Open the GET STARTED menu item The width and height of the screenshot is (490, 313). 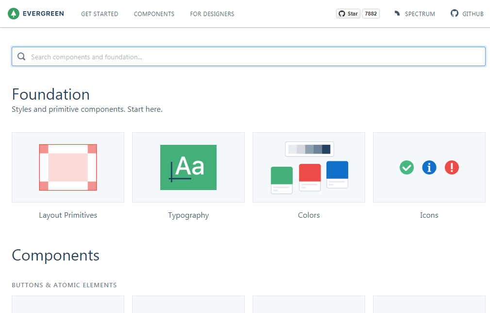[100, 14]
